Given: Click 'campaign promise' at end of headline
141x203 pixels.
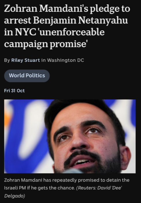Looking at the screenshot, I should 46,44.
